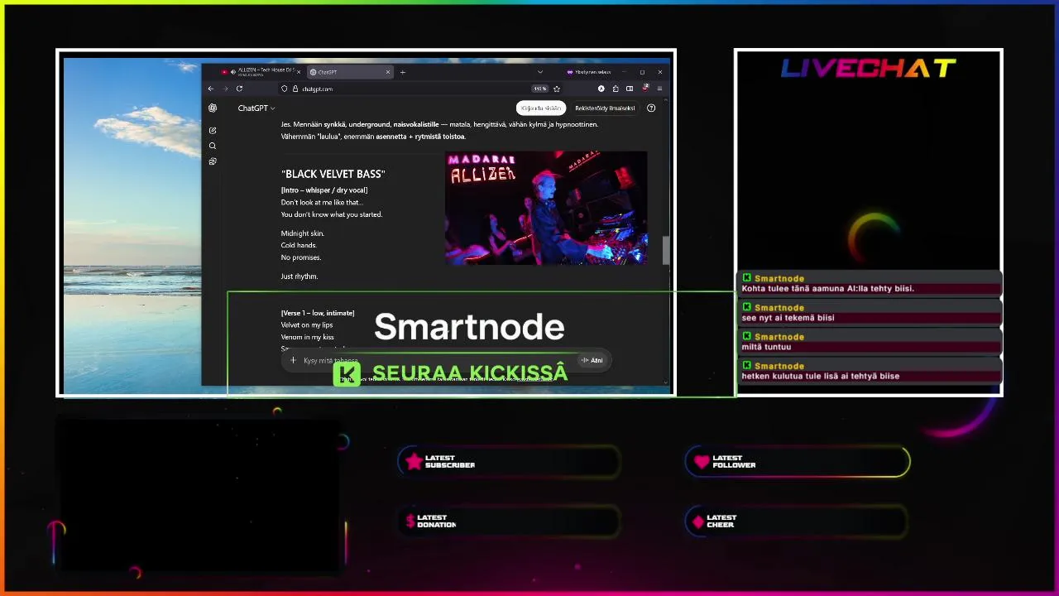Click the LIVECHAT panel title
Image resolution: width=1059 pixels, height=596 pixels.
point(869,69)
